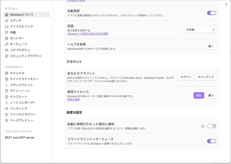
Task: Open the 詳細を確認 link
Action: click(74, 100)
